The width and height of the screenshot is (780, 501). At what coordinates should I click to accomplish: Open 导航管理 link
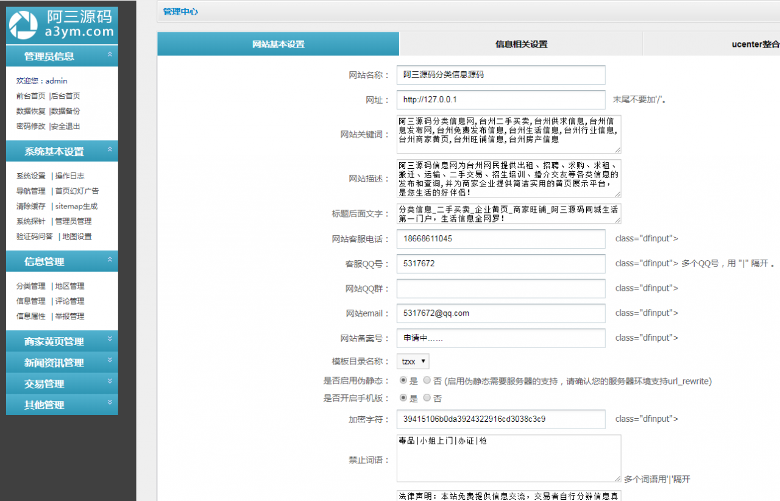[x=31, y=191]
